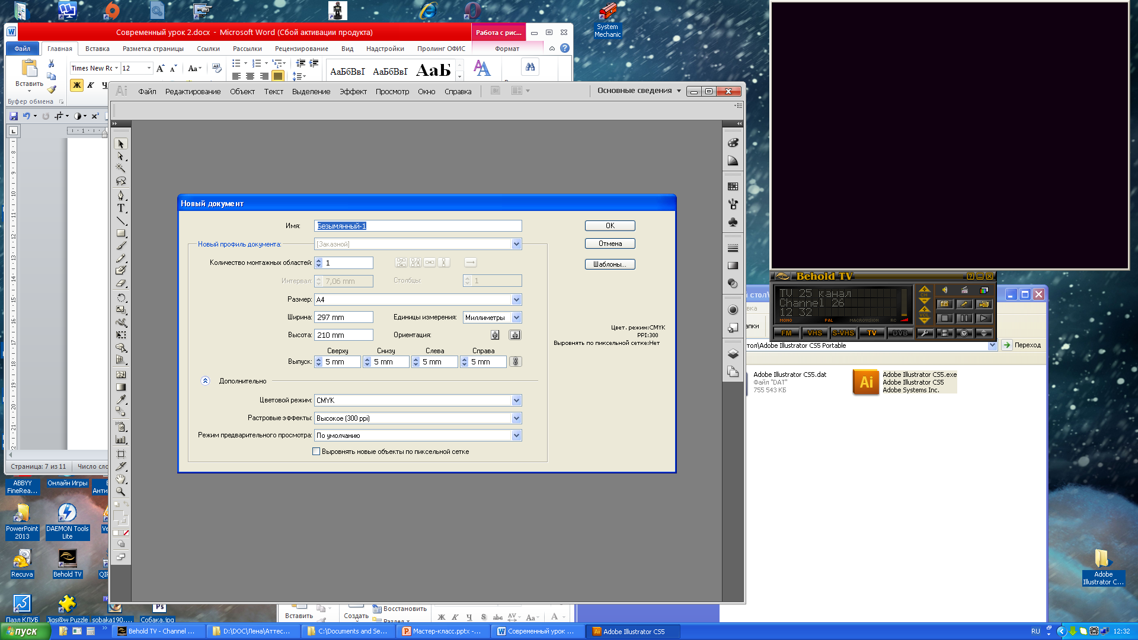Click Переход button in Explorer window

(1022, 345)
